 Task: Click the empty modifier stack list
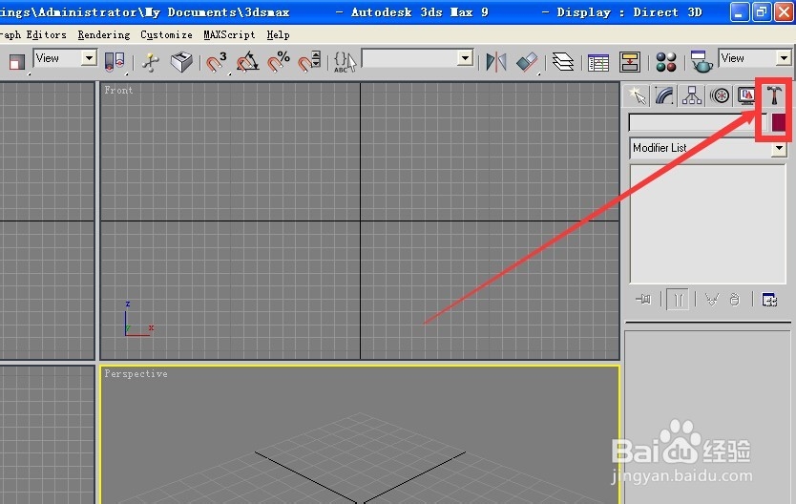pos(707,223)
